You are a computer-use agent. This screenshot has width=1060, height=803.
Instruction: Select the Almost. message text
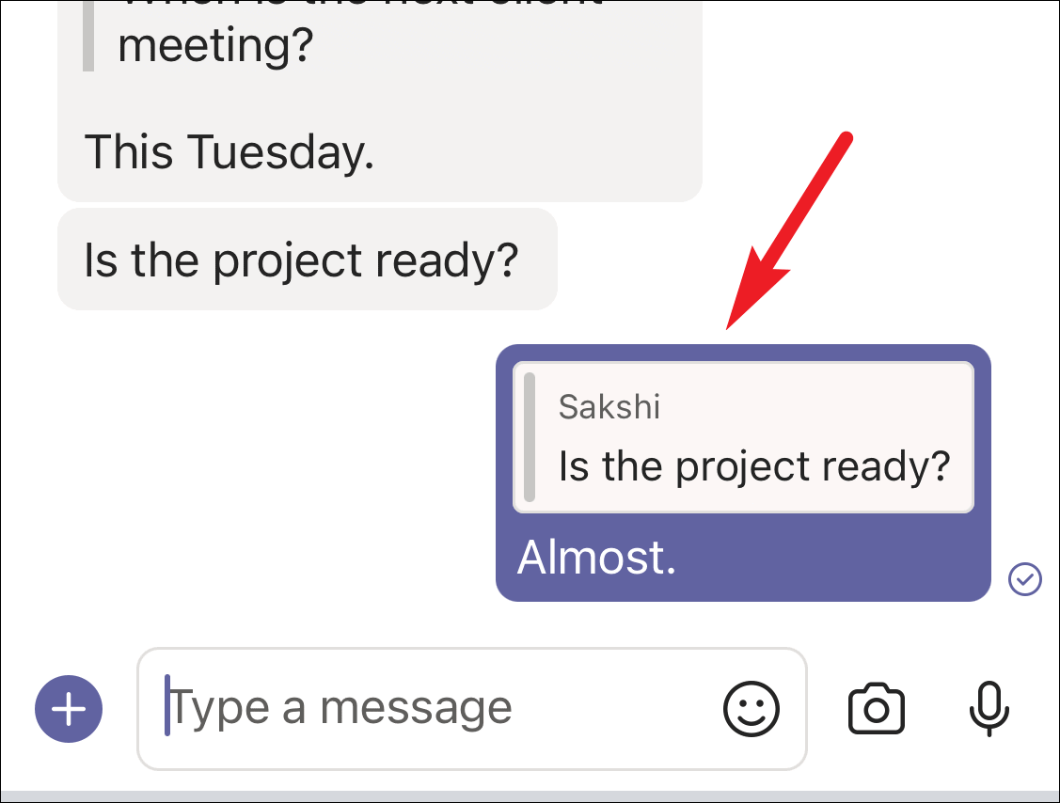point(596,557)
